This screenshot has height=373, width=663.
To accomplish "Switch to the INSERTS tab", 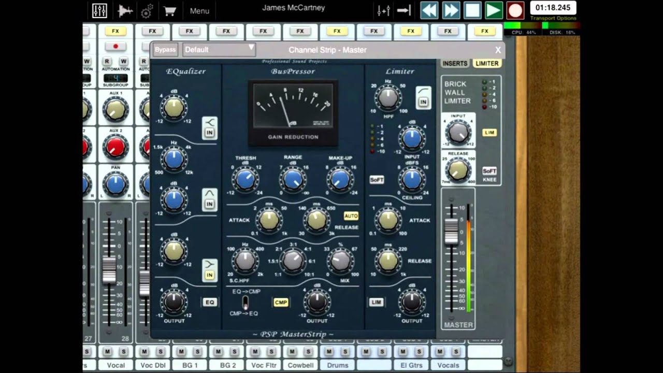I will (x=455, y=63).
